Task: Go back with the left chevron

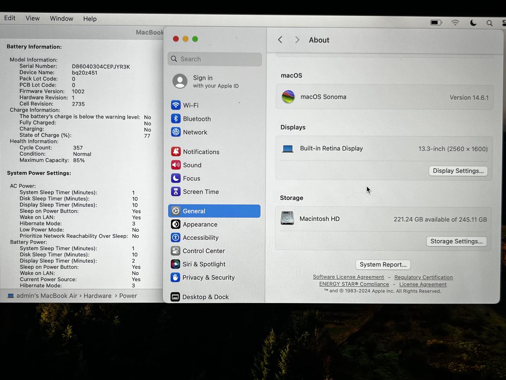Action: pos(280,40)
